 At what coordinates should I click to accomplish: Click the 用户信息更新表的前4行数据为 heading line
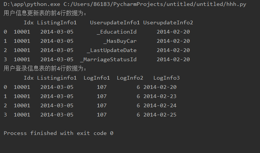click(x=45, y=13)
